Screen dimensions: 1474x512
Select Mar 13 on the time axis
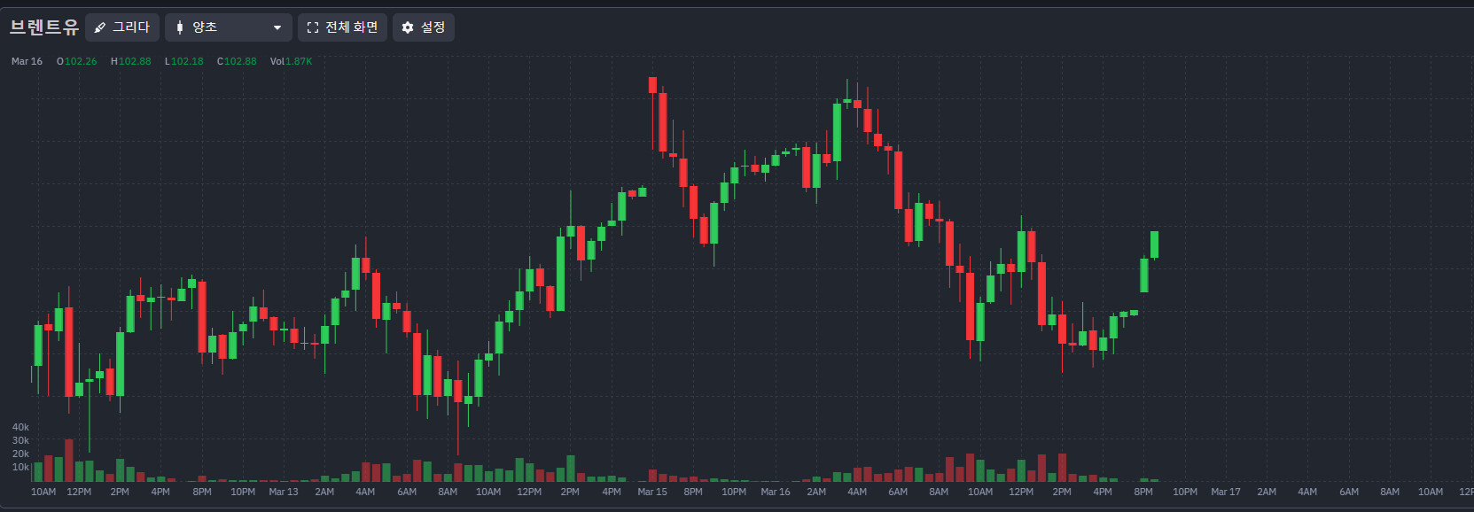[284, 492]
